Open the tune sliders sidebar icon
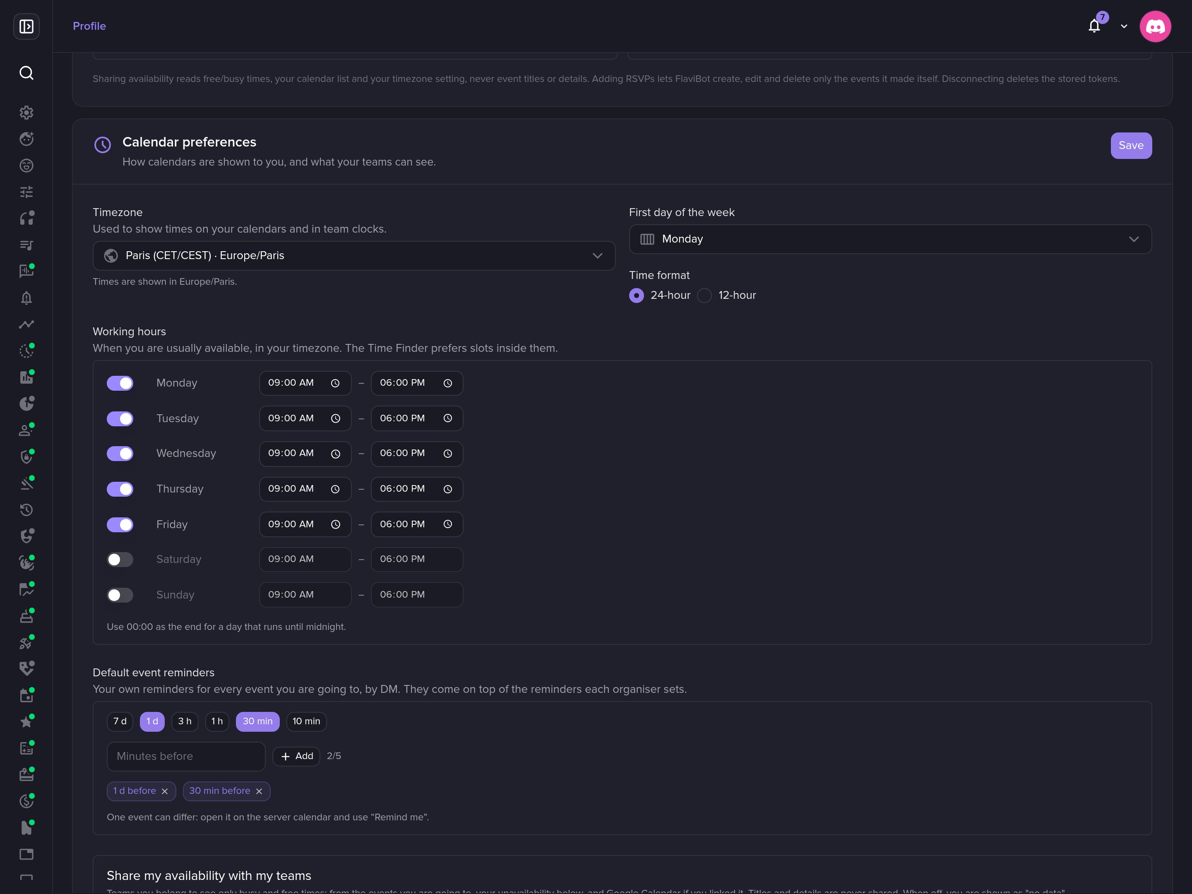This screenshot has width=1192, height=894. (26, 192)
